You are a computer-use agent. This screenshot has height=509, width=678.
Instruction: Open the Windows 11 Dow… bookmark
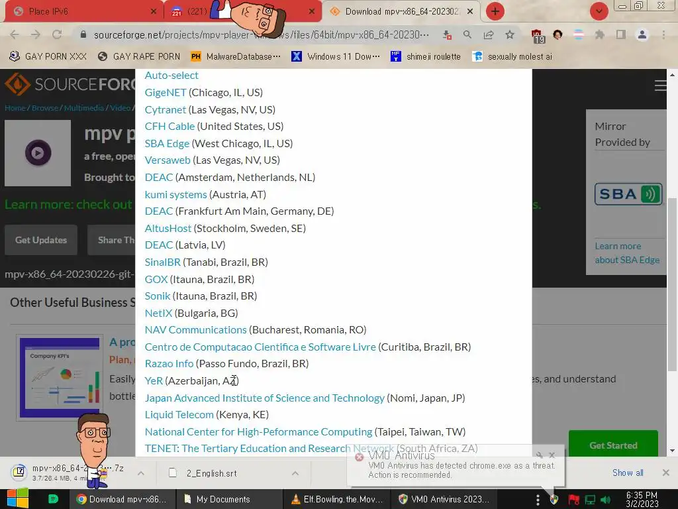(x=336, y=56)
